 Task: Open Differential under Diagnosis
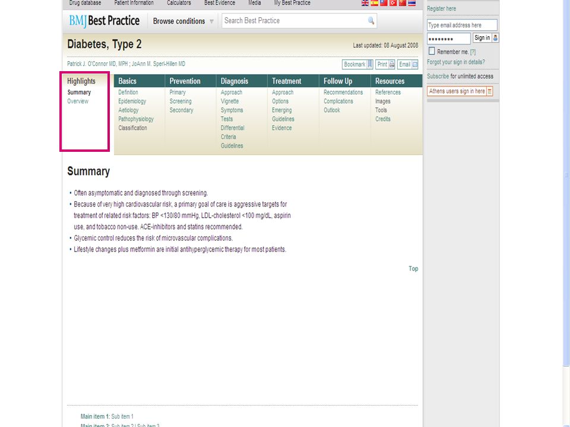[x=232, y=128]
